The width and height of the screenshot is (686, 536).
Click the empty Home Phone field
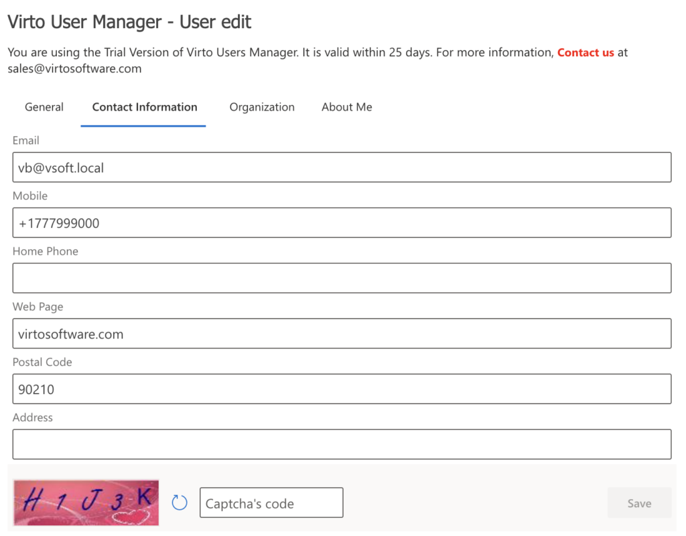coord(342,277)
